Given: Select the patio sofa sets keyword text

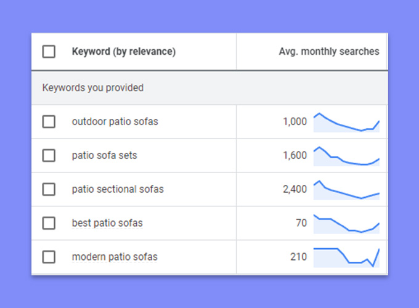Looking at the screenshot, I should coord(105,155).
